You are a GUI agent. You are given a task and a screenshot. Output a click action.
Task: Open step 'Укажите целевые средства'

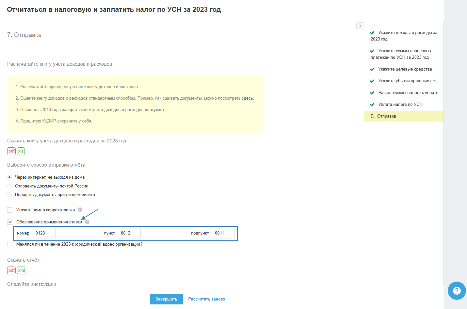coord(405,69)
